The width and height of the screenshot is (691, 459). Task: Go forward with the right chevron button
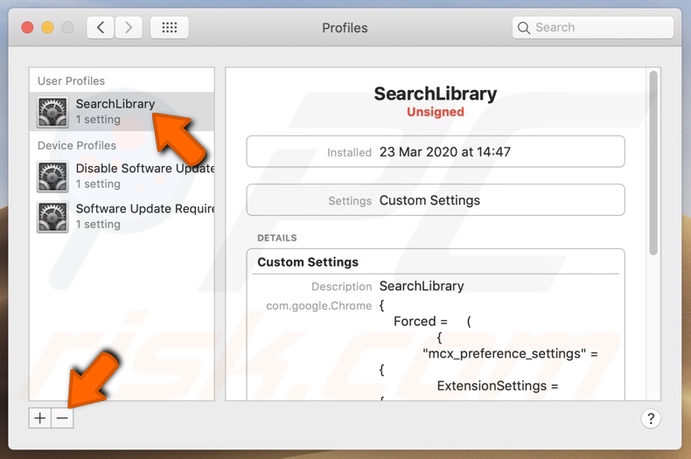129,28
